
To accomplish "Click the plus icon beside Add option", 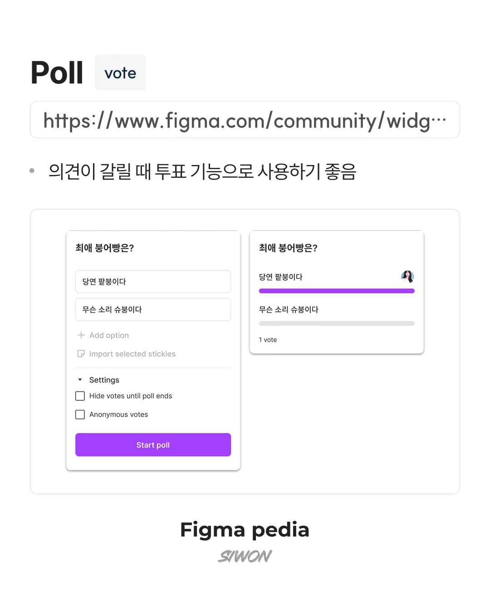I will click(x=81, y=335).
